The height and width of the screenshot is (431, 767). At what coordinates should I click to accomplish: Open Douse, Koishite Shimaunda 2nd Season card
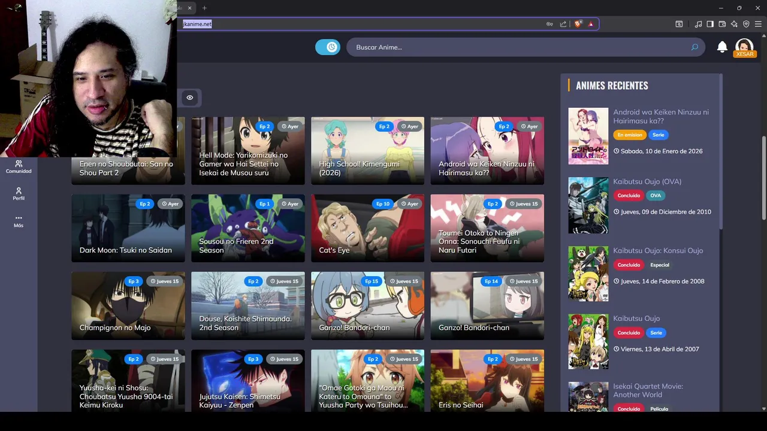click(x=247, y=306)
